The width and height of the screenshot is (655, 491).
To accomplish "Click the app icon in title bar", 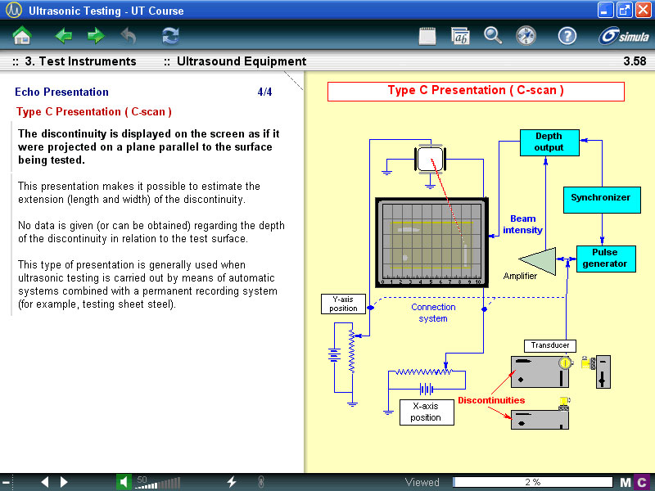I will 14,10.
